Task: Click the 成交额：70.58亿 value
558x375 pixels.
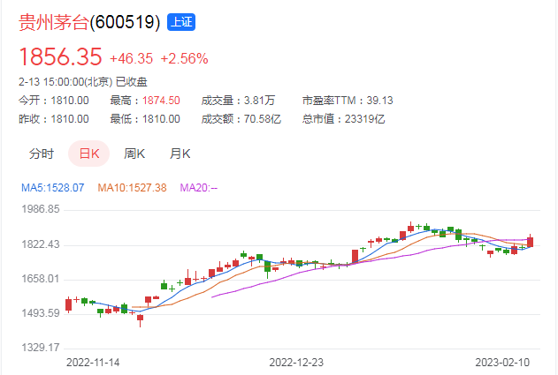Action: [241, 119]
